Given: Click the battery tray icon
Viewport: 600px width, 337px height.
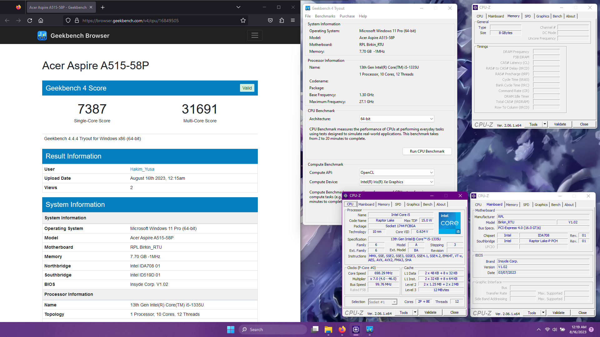Looking at the screenshot, I should pos(562,330).
